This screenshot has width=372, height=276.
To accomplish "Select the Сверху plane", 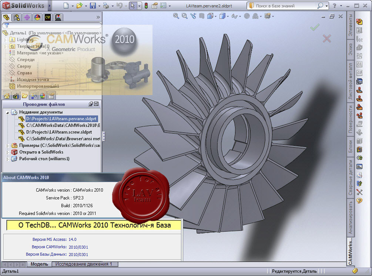I will (x=20, y=66).
